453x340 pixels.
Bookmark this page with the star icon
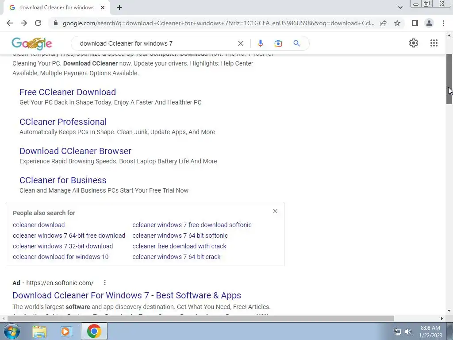pyautogui.click(x=397, y=23)
